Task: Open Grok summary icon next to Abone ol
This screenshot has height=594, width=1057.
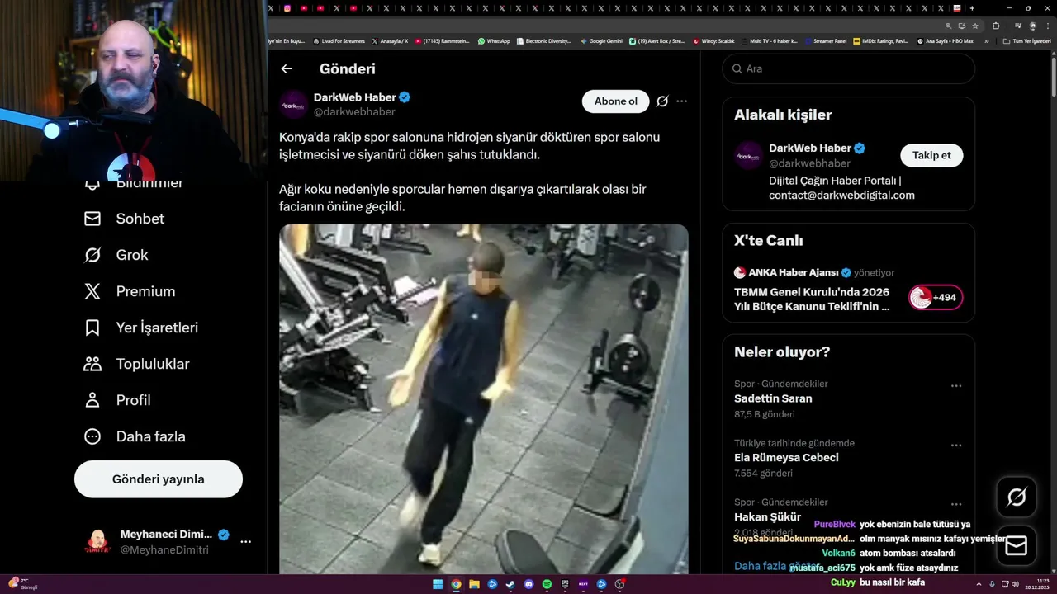Action: click(662, 101)
